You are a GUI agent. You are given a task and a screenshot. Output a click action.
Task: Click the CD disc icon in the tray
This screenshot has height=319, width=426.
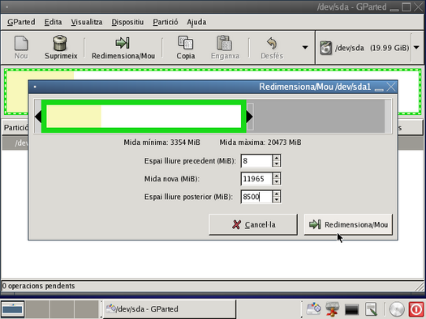397,309
